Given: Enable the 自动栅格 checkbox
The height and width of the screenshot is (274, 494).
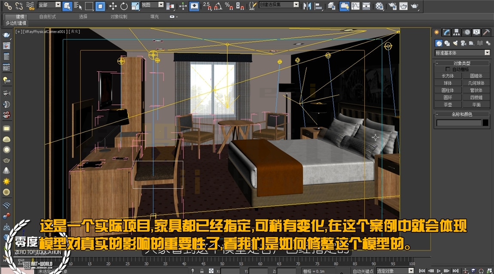Looking at the screenshot, I should pyautogui.click(x=448, y=69).
